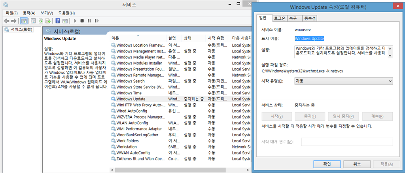Pause the service using the toolbar pause icon

tap(89, 21)
